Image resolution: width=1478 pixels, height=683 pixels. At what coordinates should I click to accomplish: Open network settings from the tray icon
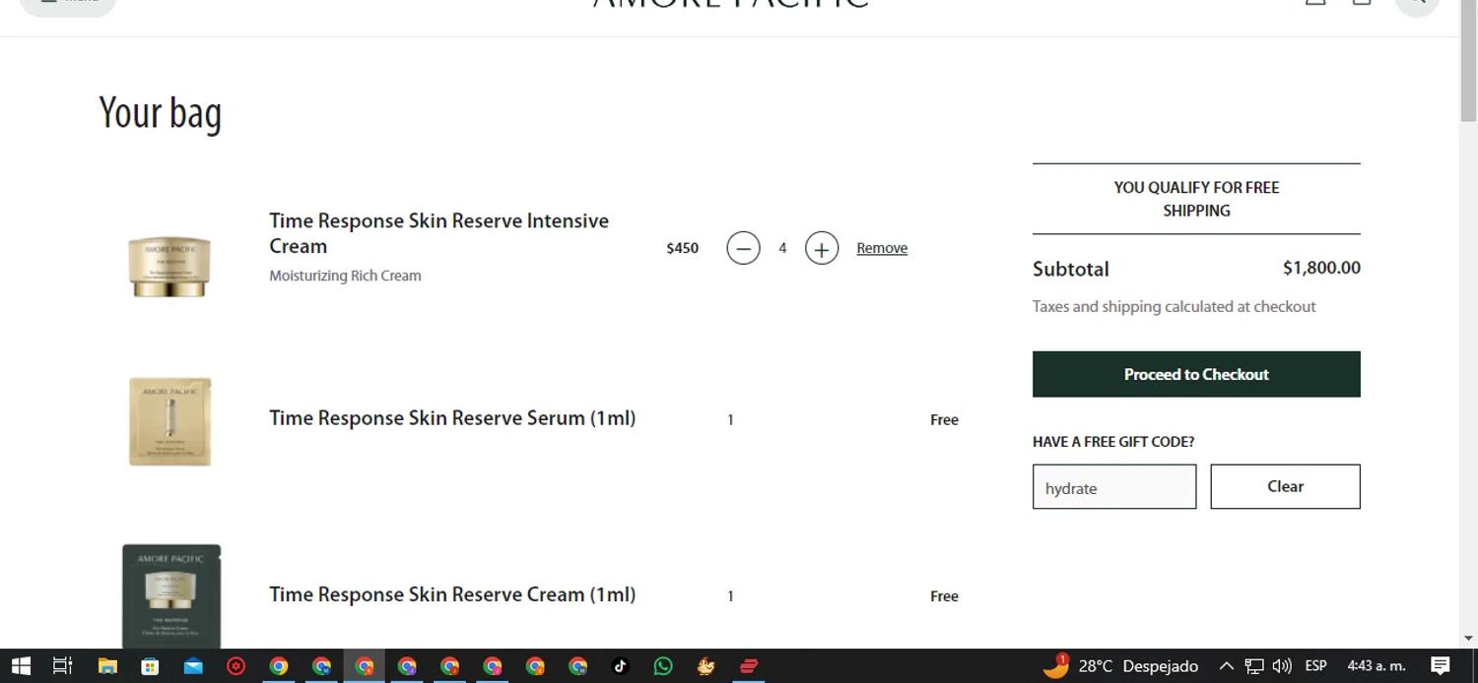tap(1254, 666)
